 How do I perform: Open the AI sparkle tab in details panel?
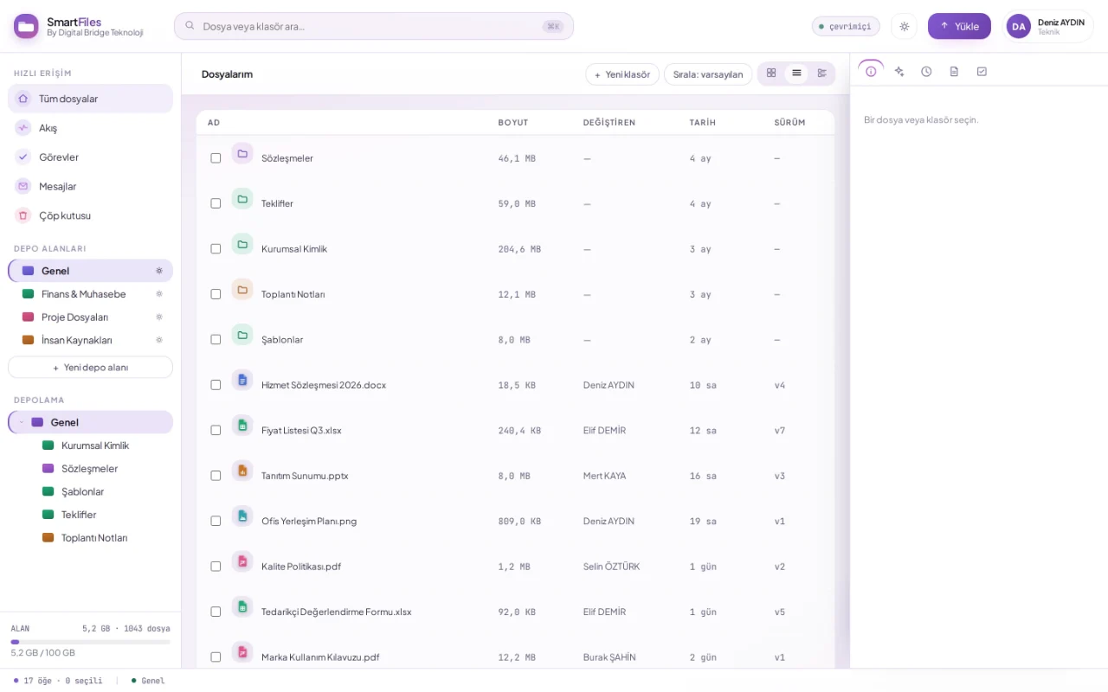click(899, 72)
